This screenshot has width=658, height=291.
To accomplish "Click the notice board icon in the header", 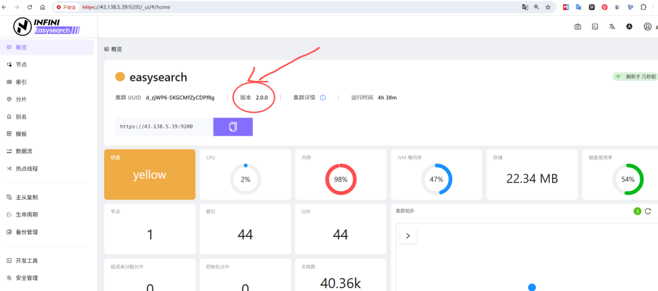I will click(578, 26).
